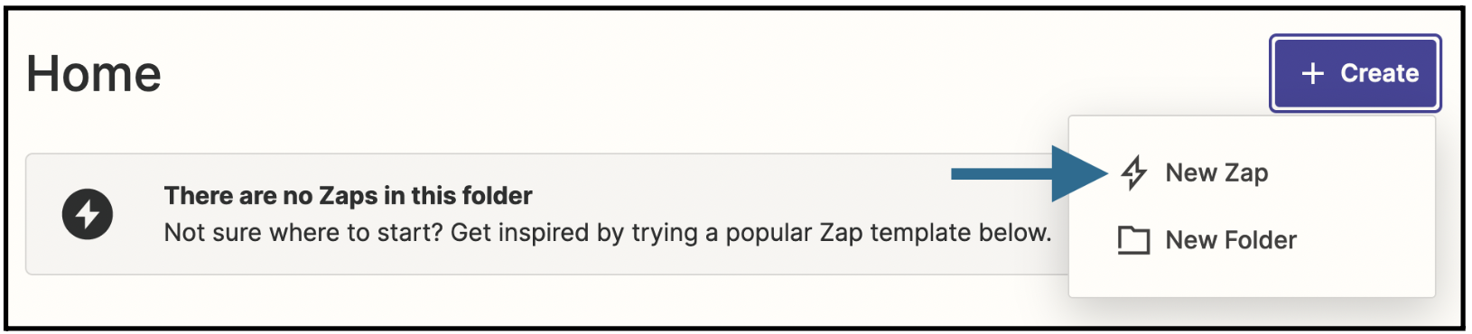Click the plus icon in Create button
1472x334 pixels.
tap(1312, 73)
